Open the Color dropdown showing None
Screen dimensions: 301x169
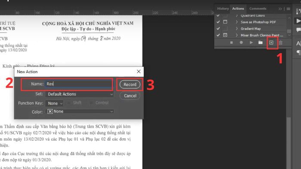click(80, 112)
